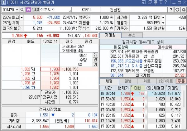The height and width of the screenshot is (131, 187).
Task: Click the 1,706 bid price cell
Action: [x=50, y=69]
